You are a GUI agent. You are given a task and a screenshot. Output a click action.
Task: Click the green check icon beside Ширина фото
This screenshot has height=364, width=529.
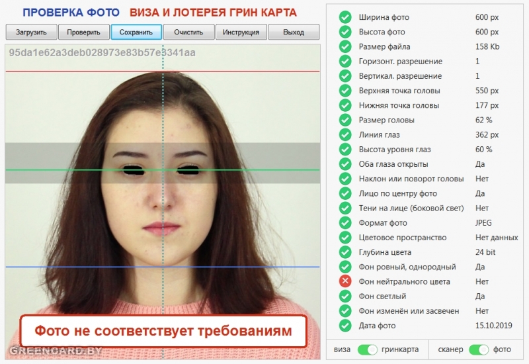pos(345,17)
